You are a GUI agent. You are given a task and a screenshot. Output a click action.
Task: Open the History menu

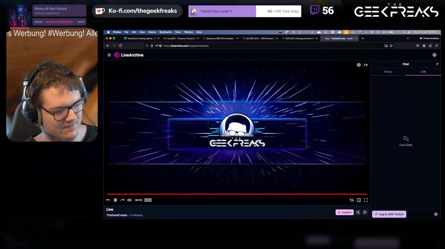click(152, 32)
